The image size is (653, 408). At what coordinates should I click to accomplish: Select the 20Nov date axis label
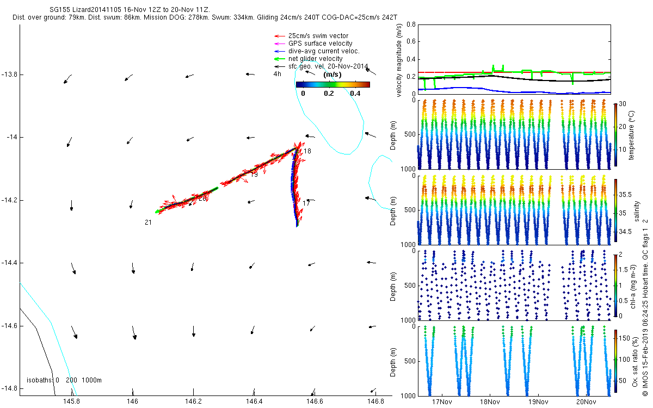(586, 402)
